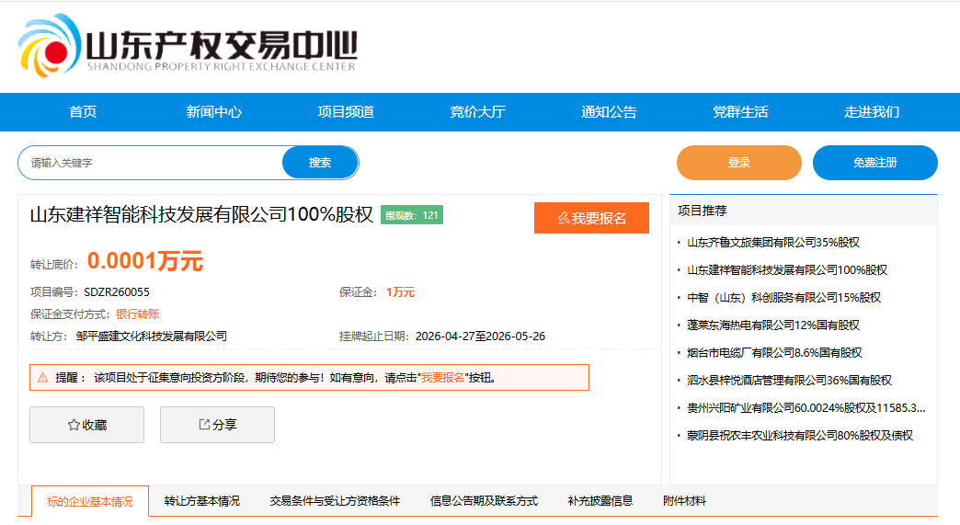Open the 交易条件与受让方资格条件 tab

click(x=335, y=501)
